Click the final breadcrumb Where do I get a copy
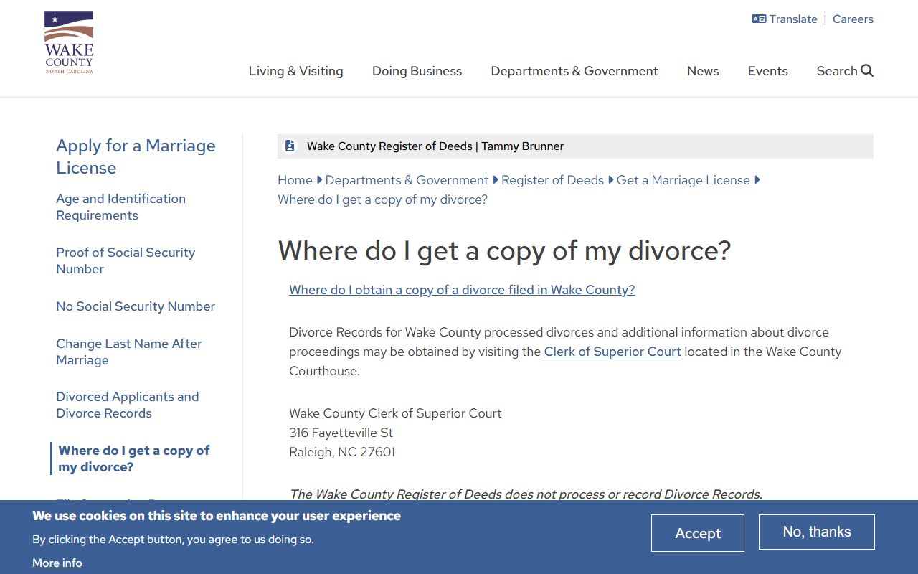Image resolution: width=918 pixels, height=574 pixels. [382, 199]
